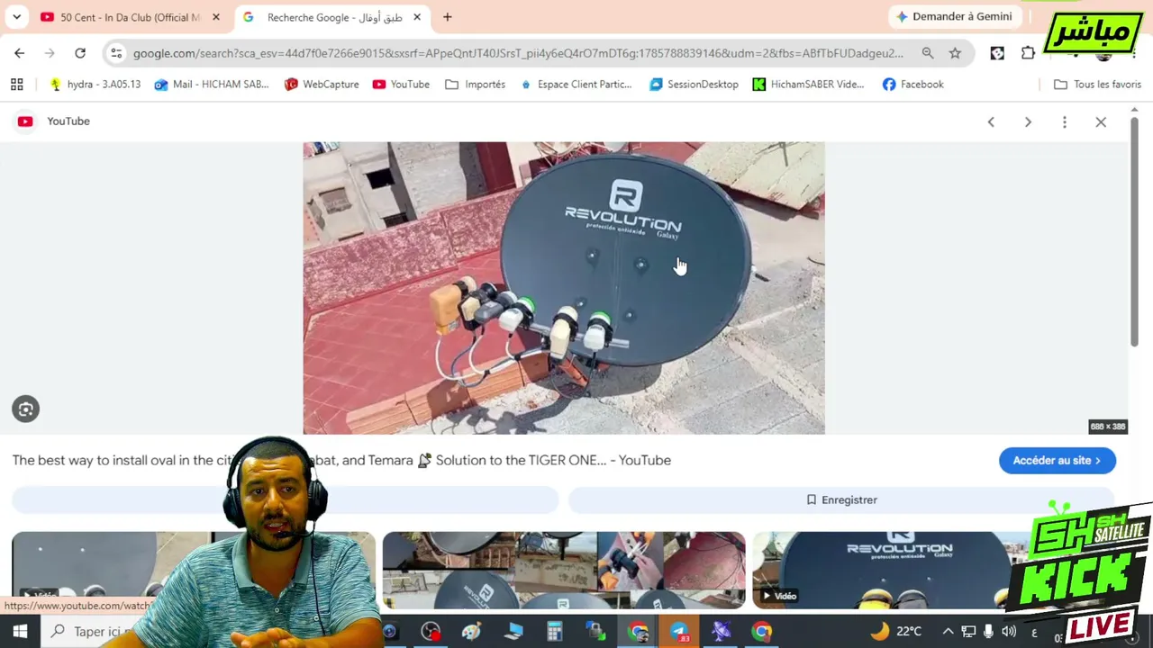Open the SessionDesktop bookmark
This screenshot has height=648, width=1153.
point(694,84)
